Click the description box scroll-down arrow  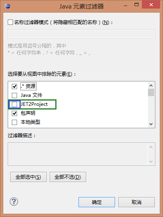(151, 161)
